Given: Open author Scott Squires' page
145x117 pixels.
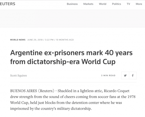Looking at the screenshot, I should pos(18,75).
